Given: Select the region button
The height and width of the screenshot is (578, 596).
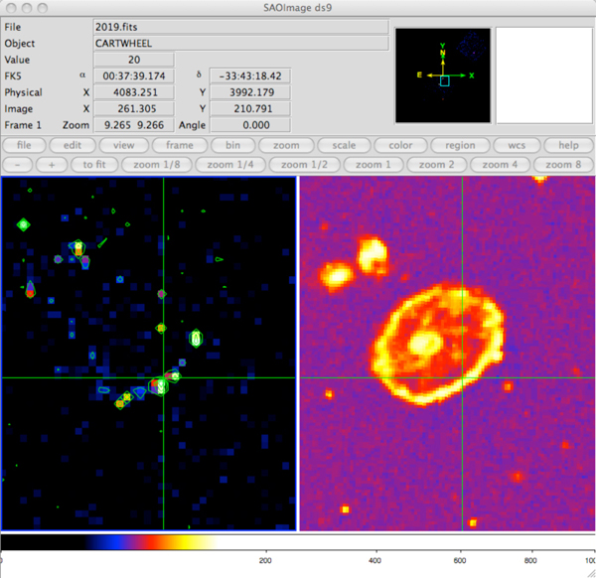Looking at the screenshot, I should pyautogui.click(x=460, y=145).
